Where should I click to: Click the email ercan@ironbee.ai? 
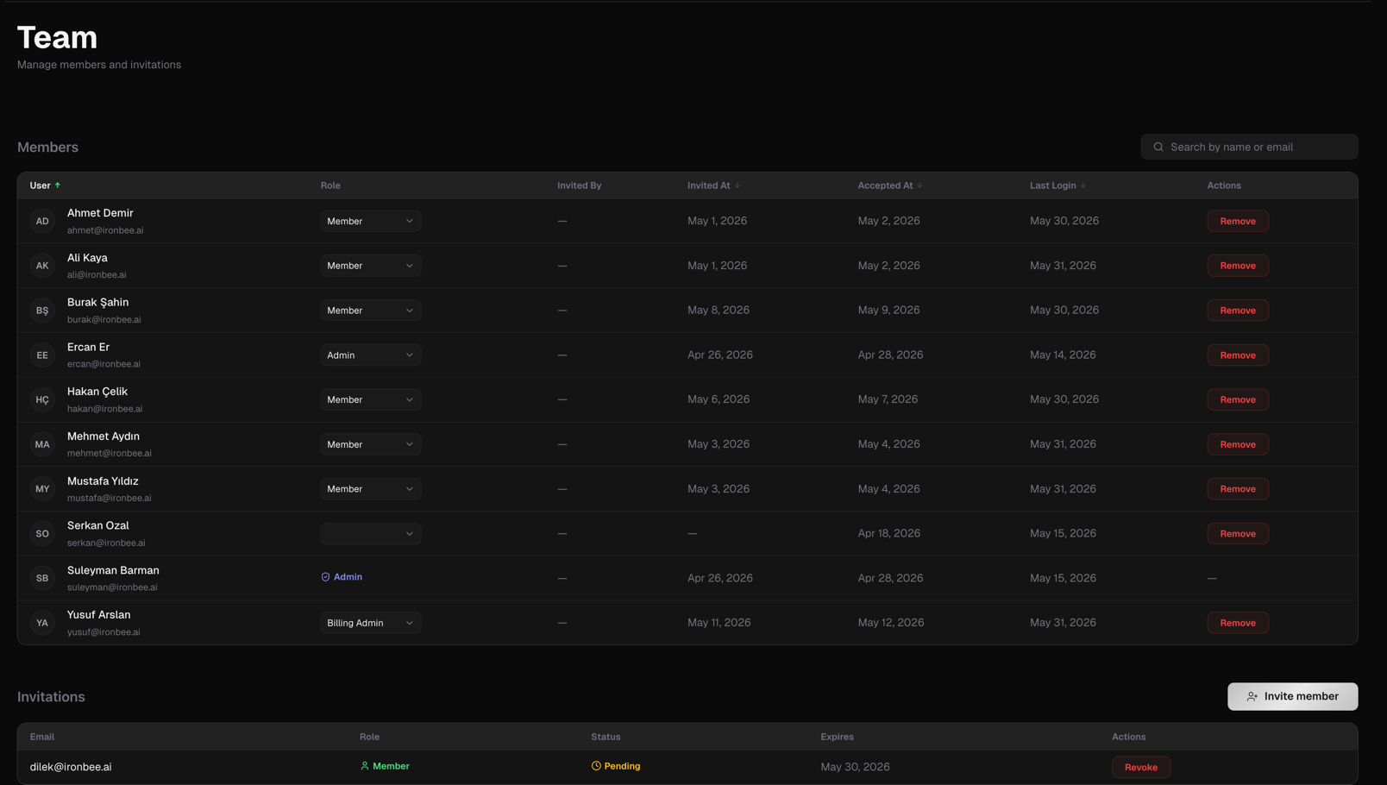pyautogui.click(x=104, y=364)
